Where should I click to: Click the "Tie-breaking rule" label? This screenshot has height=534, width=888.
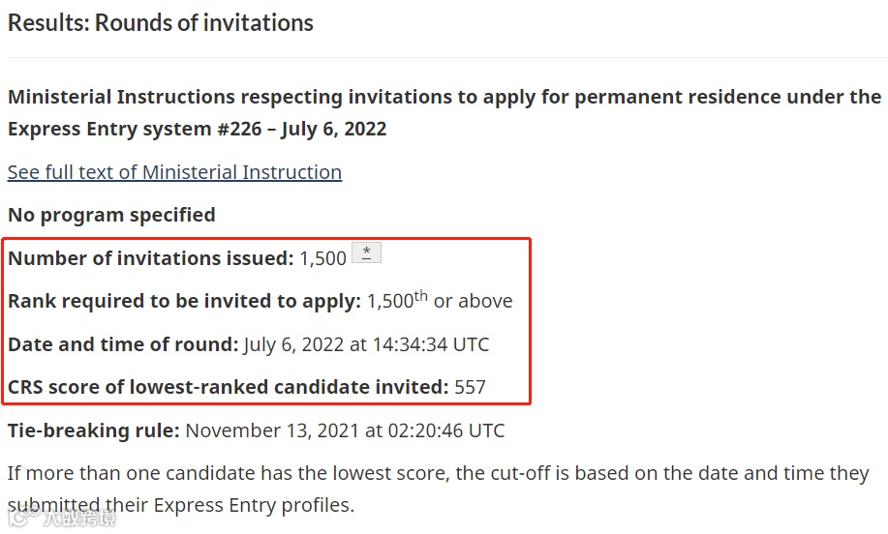(x=93, y=430)
